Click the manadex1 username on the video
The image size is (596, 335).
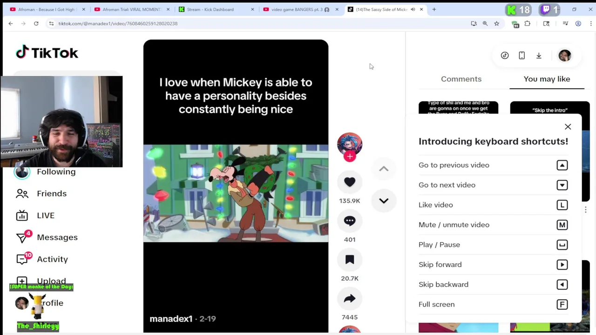171,319
